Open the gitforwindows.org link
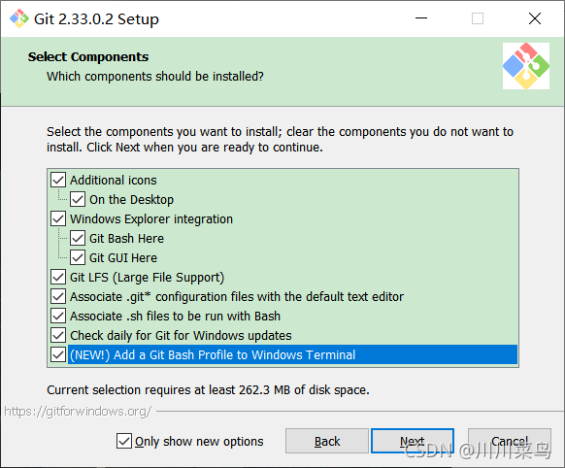Image resolution: width=565 pixels, height=468 pixels. point(78,411)
